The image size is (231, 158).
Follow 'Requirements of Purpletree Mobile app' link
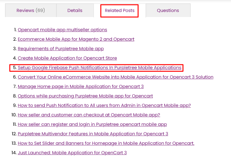point(61,49)
